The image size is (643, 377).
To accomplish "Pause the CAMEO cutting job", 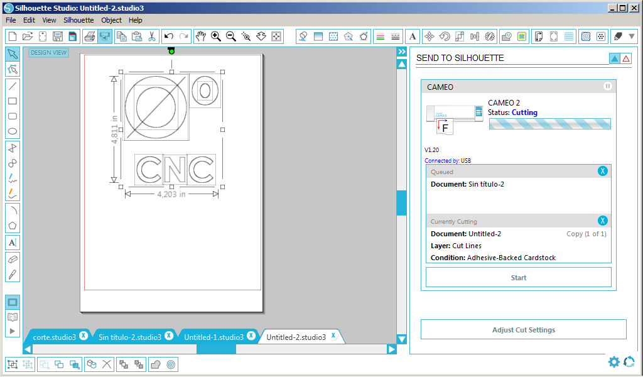I will pyautogui.click(x=608, y=86).
